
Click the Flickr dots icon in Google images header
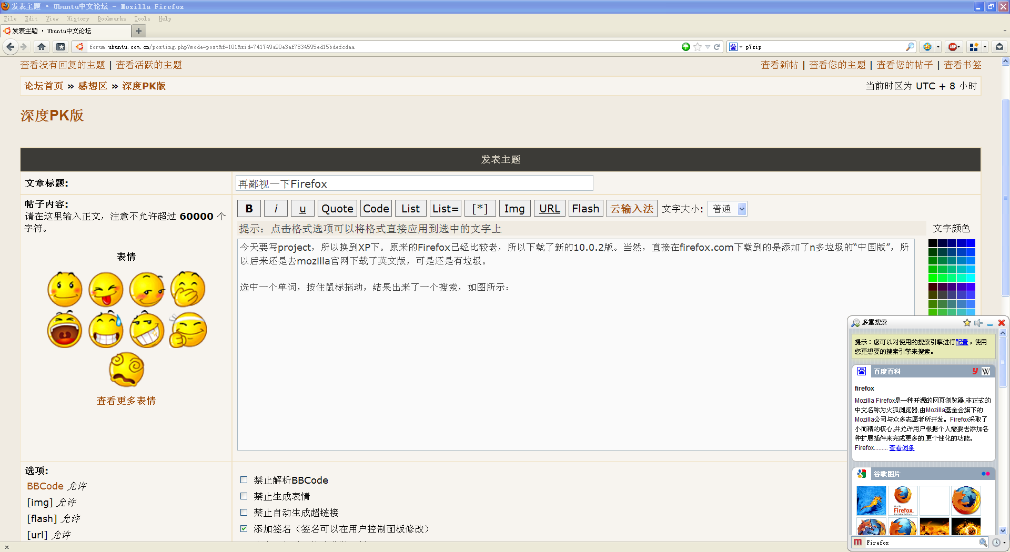(x=986, y=474)
